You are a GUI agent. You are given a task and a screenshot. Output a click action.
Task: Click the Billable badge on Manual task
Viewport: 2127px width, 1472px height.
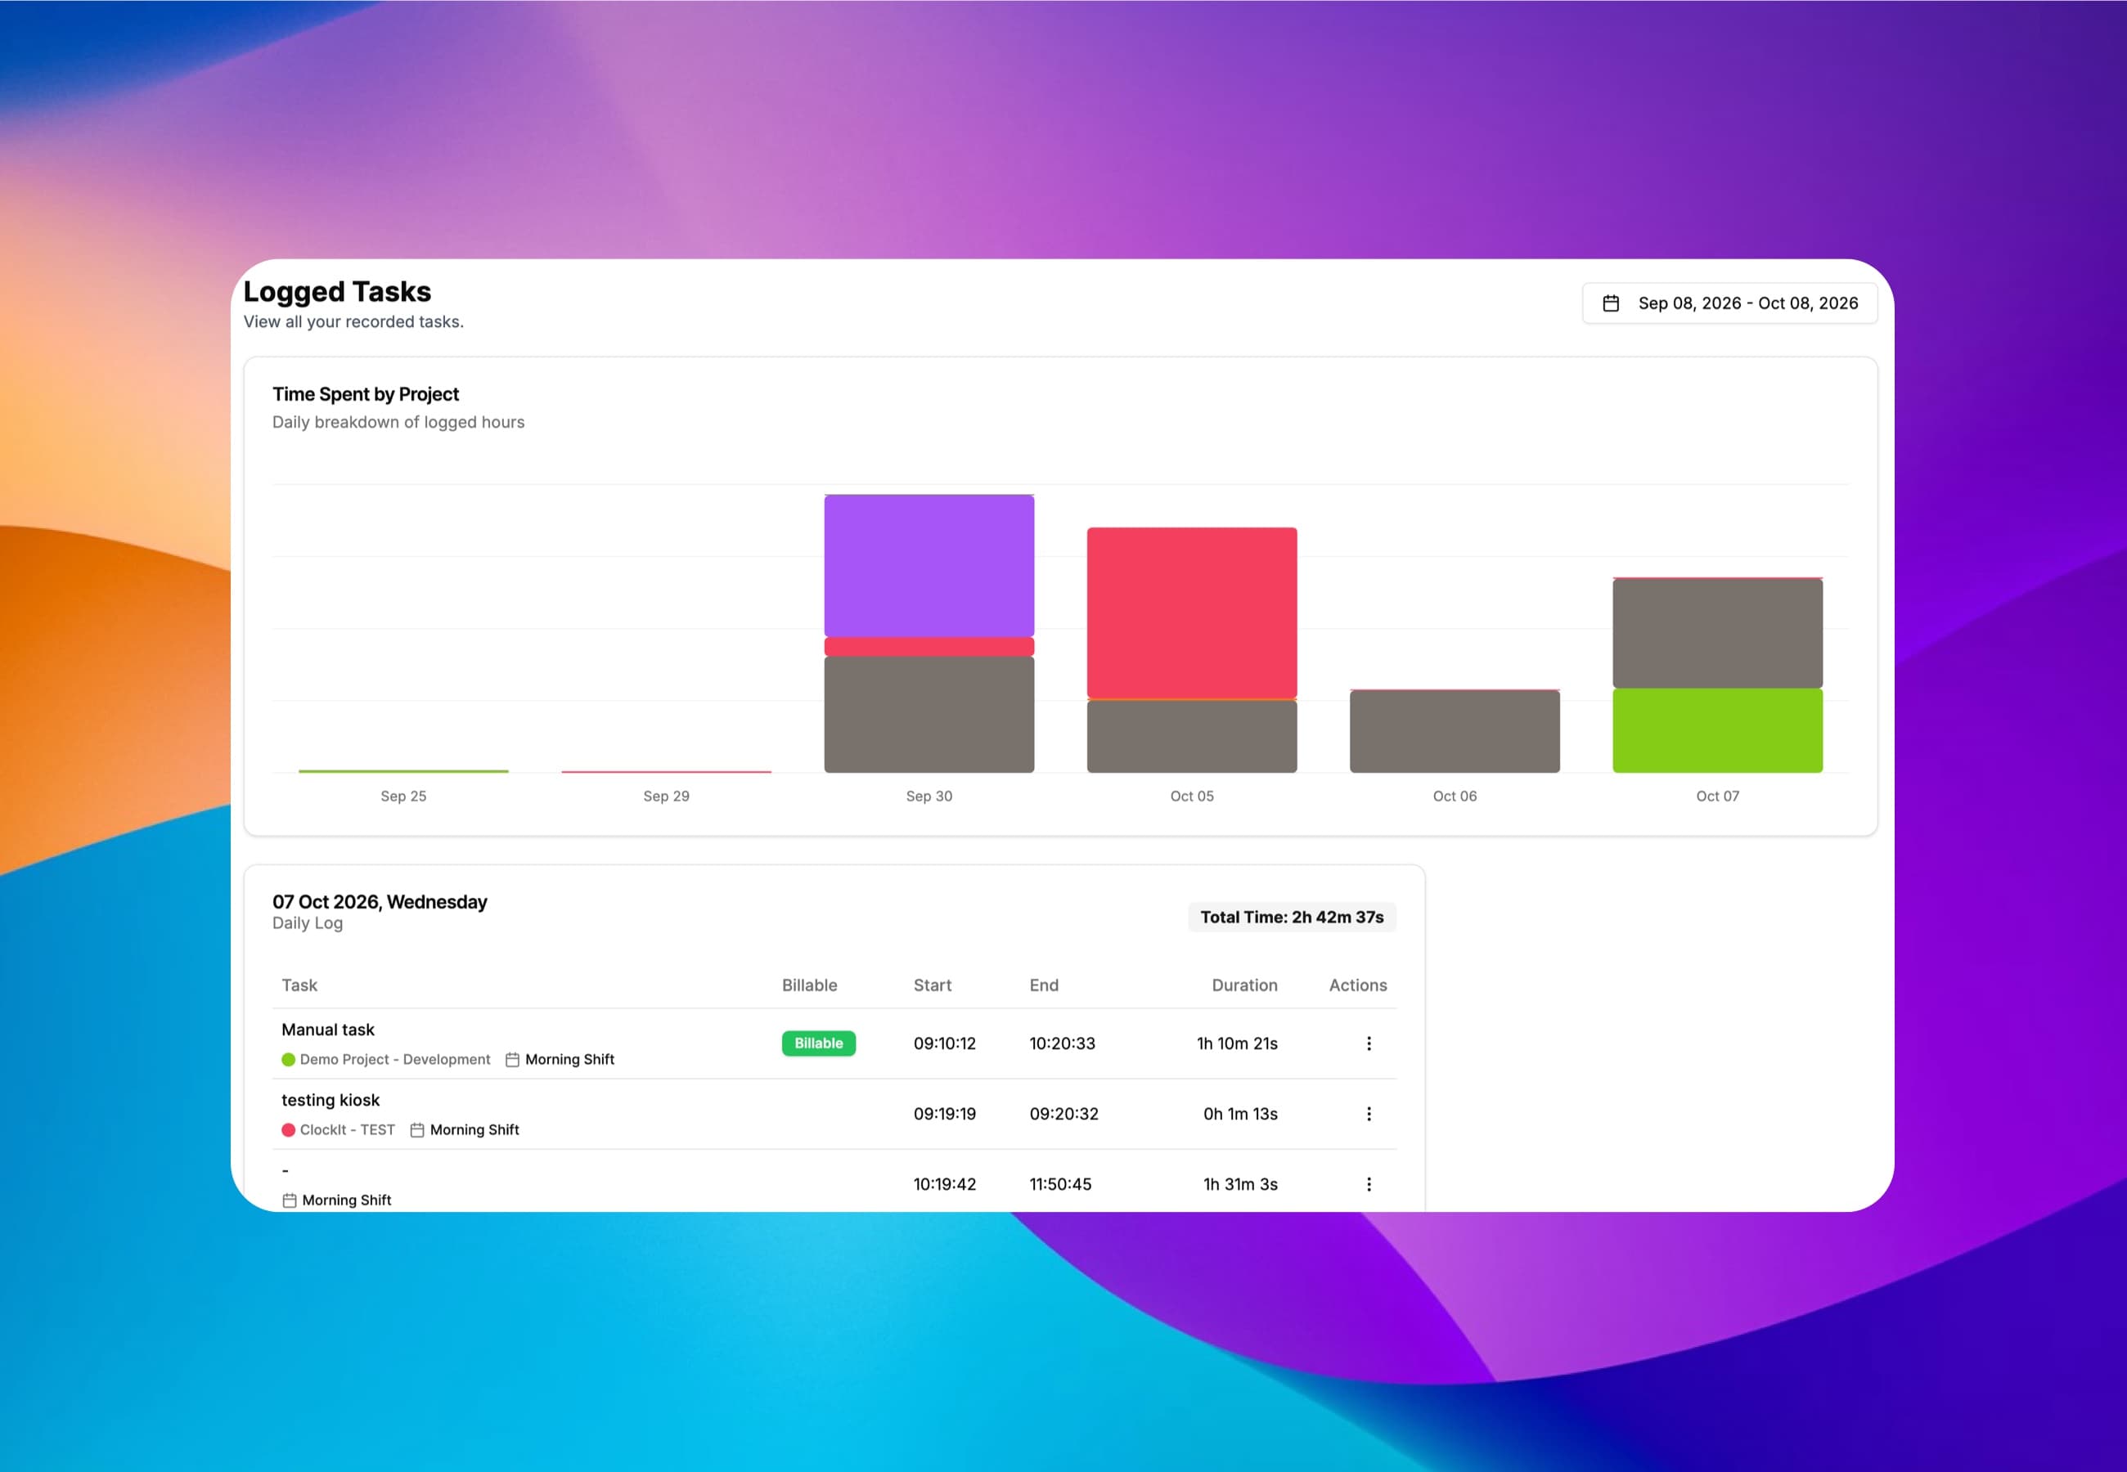pos(818,1043)
